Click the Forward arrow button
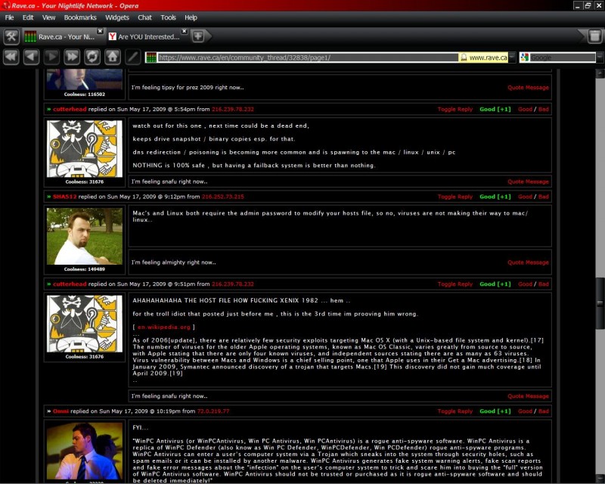Image resolution: width=605 pixels, height=484 pixels. tap(51, 57)
